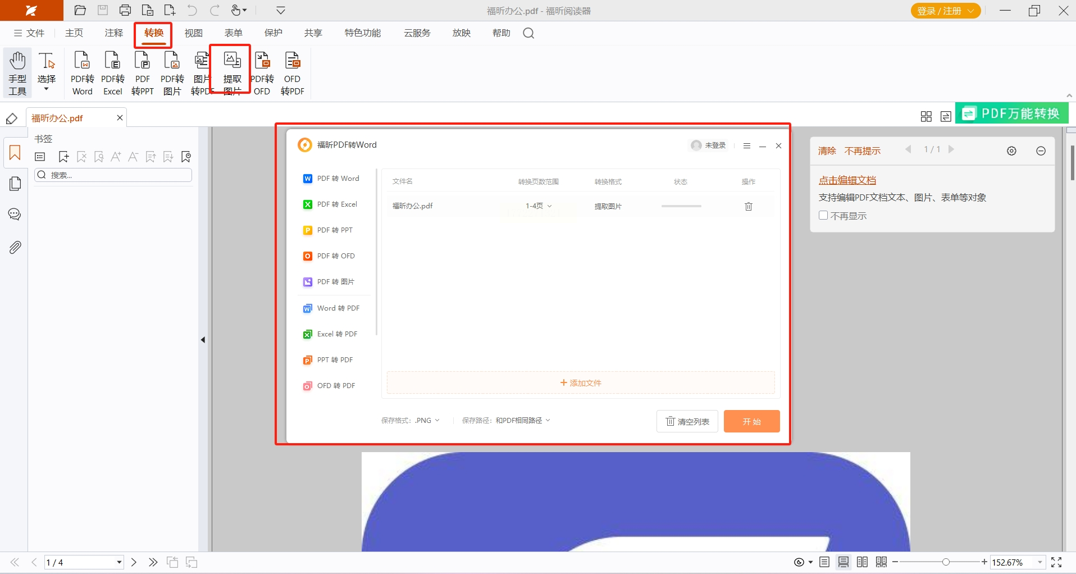Image resolution: width=1076 pixels, height=574 pixels.
Task: Open the 保存格式 .PNG dropdown
Action: pyautogui.click(x=427, y=421)
